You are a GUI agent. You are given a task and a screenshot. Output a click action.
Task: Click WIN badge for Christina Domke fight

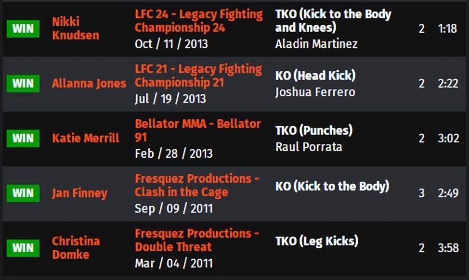23,248
